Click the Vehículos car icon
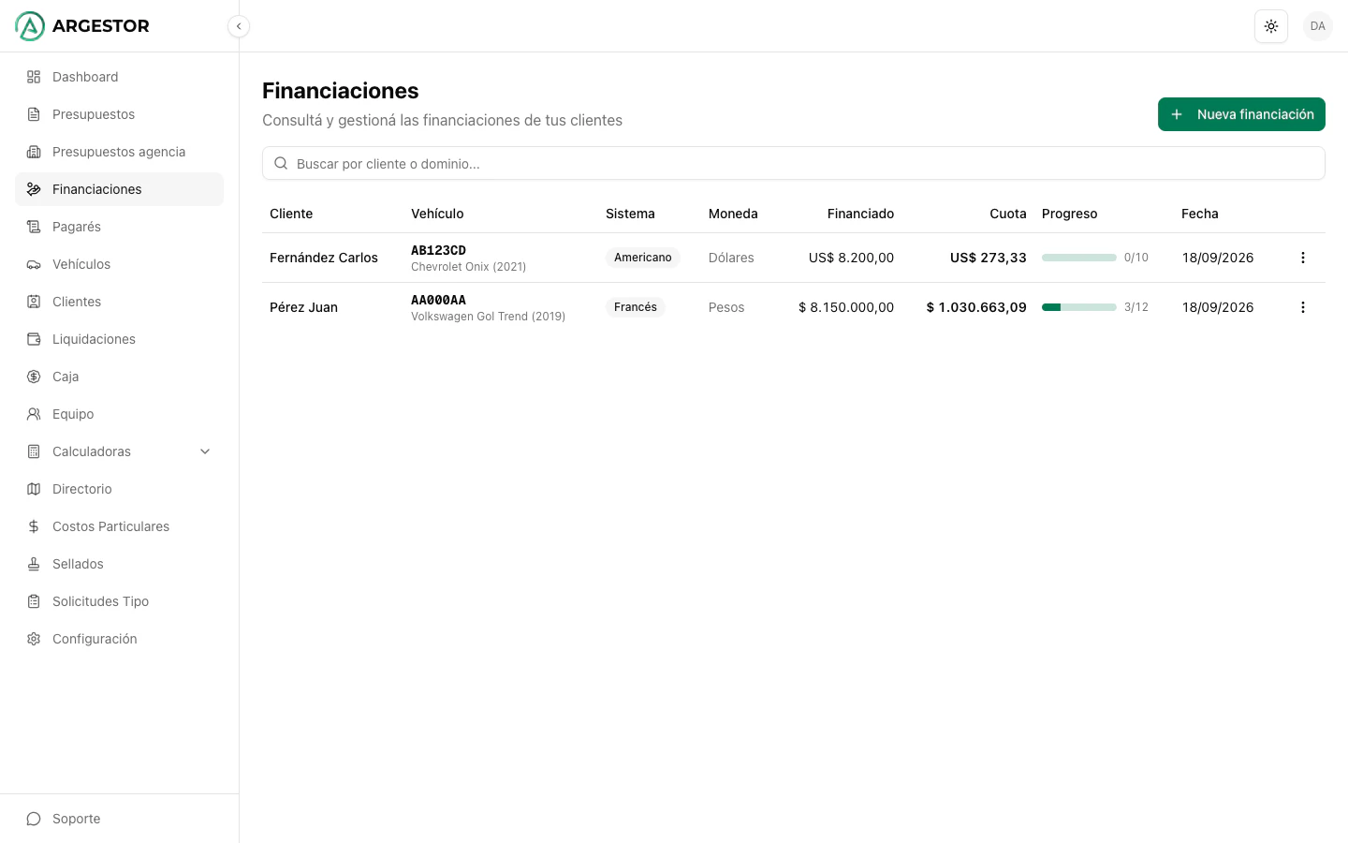 pos(34,264)
